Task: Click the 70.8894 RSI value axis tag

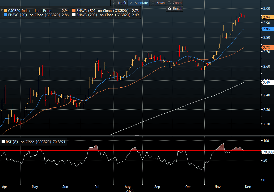Action: [x=268, y=152]
